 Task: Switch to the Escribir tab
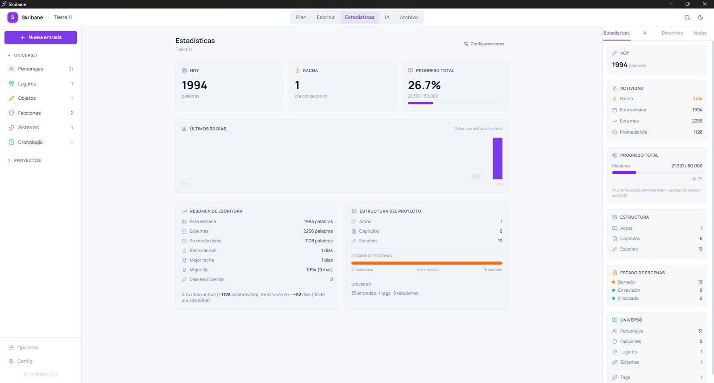coord(325,17)
